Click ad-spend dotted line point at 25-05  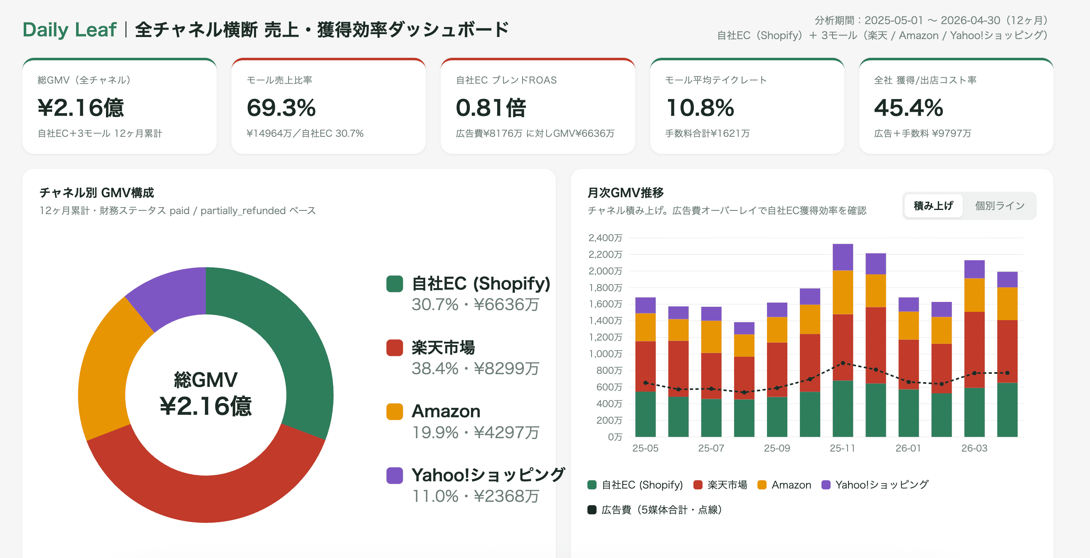click(645, 383)
